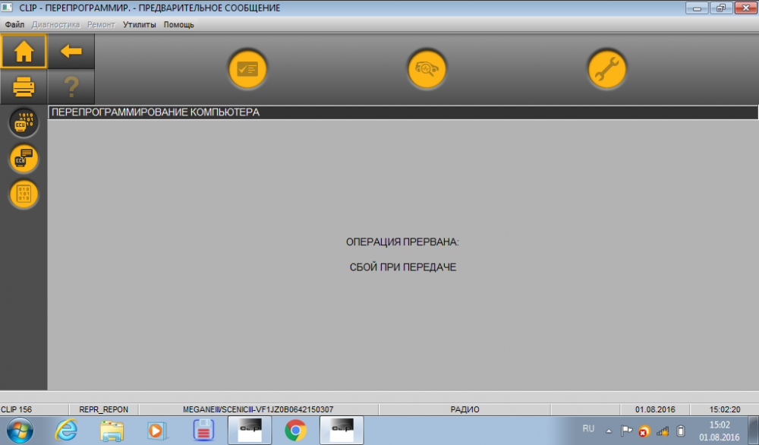The image size is (759, 445).
Task: Select the ECU binary reprogramming sidebar icon
Action: pos(24,122)
